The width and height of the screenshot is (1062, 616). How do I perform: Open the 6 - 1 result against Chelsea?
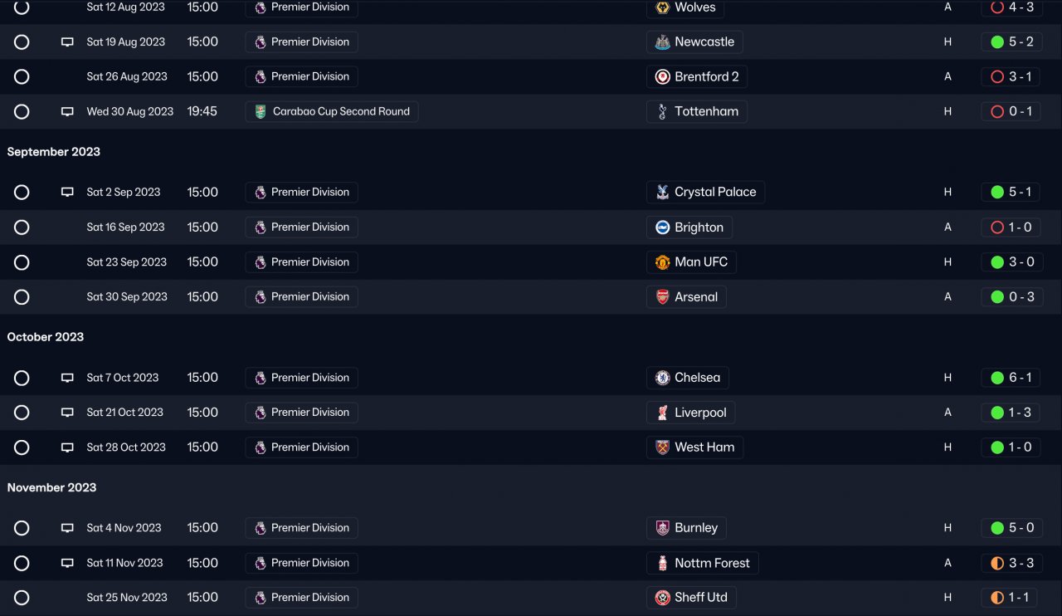click(1011, 378)
